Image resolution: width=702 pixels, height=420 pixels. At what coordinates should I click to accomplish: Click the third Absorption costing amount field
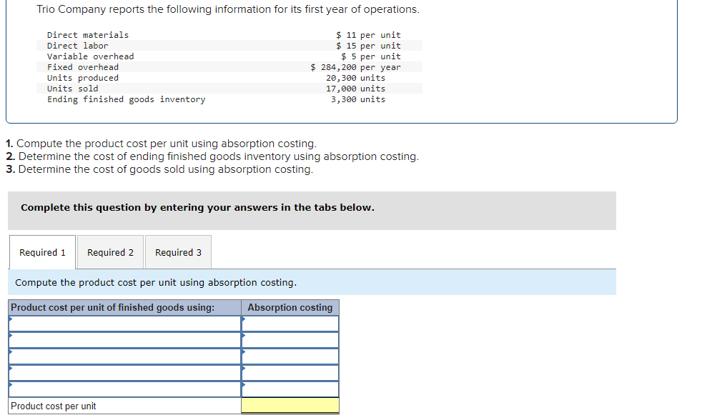(290, 356)
